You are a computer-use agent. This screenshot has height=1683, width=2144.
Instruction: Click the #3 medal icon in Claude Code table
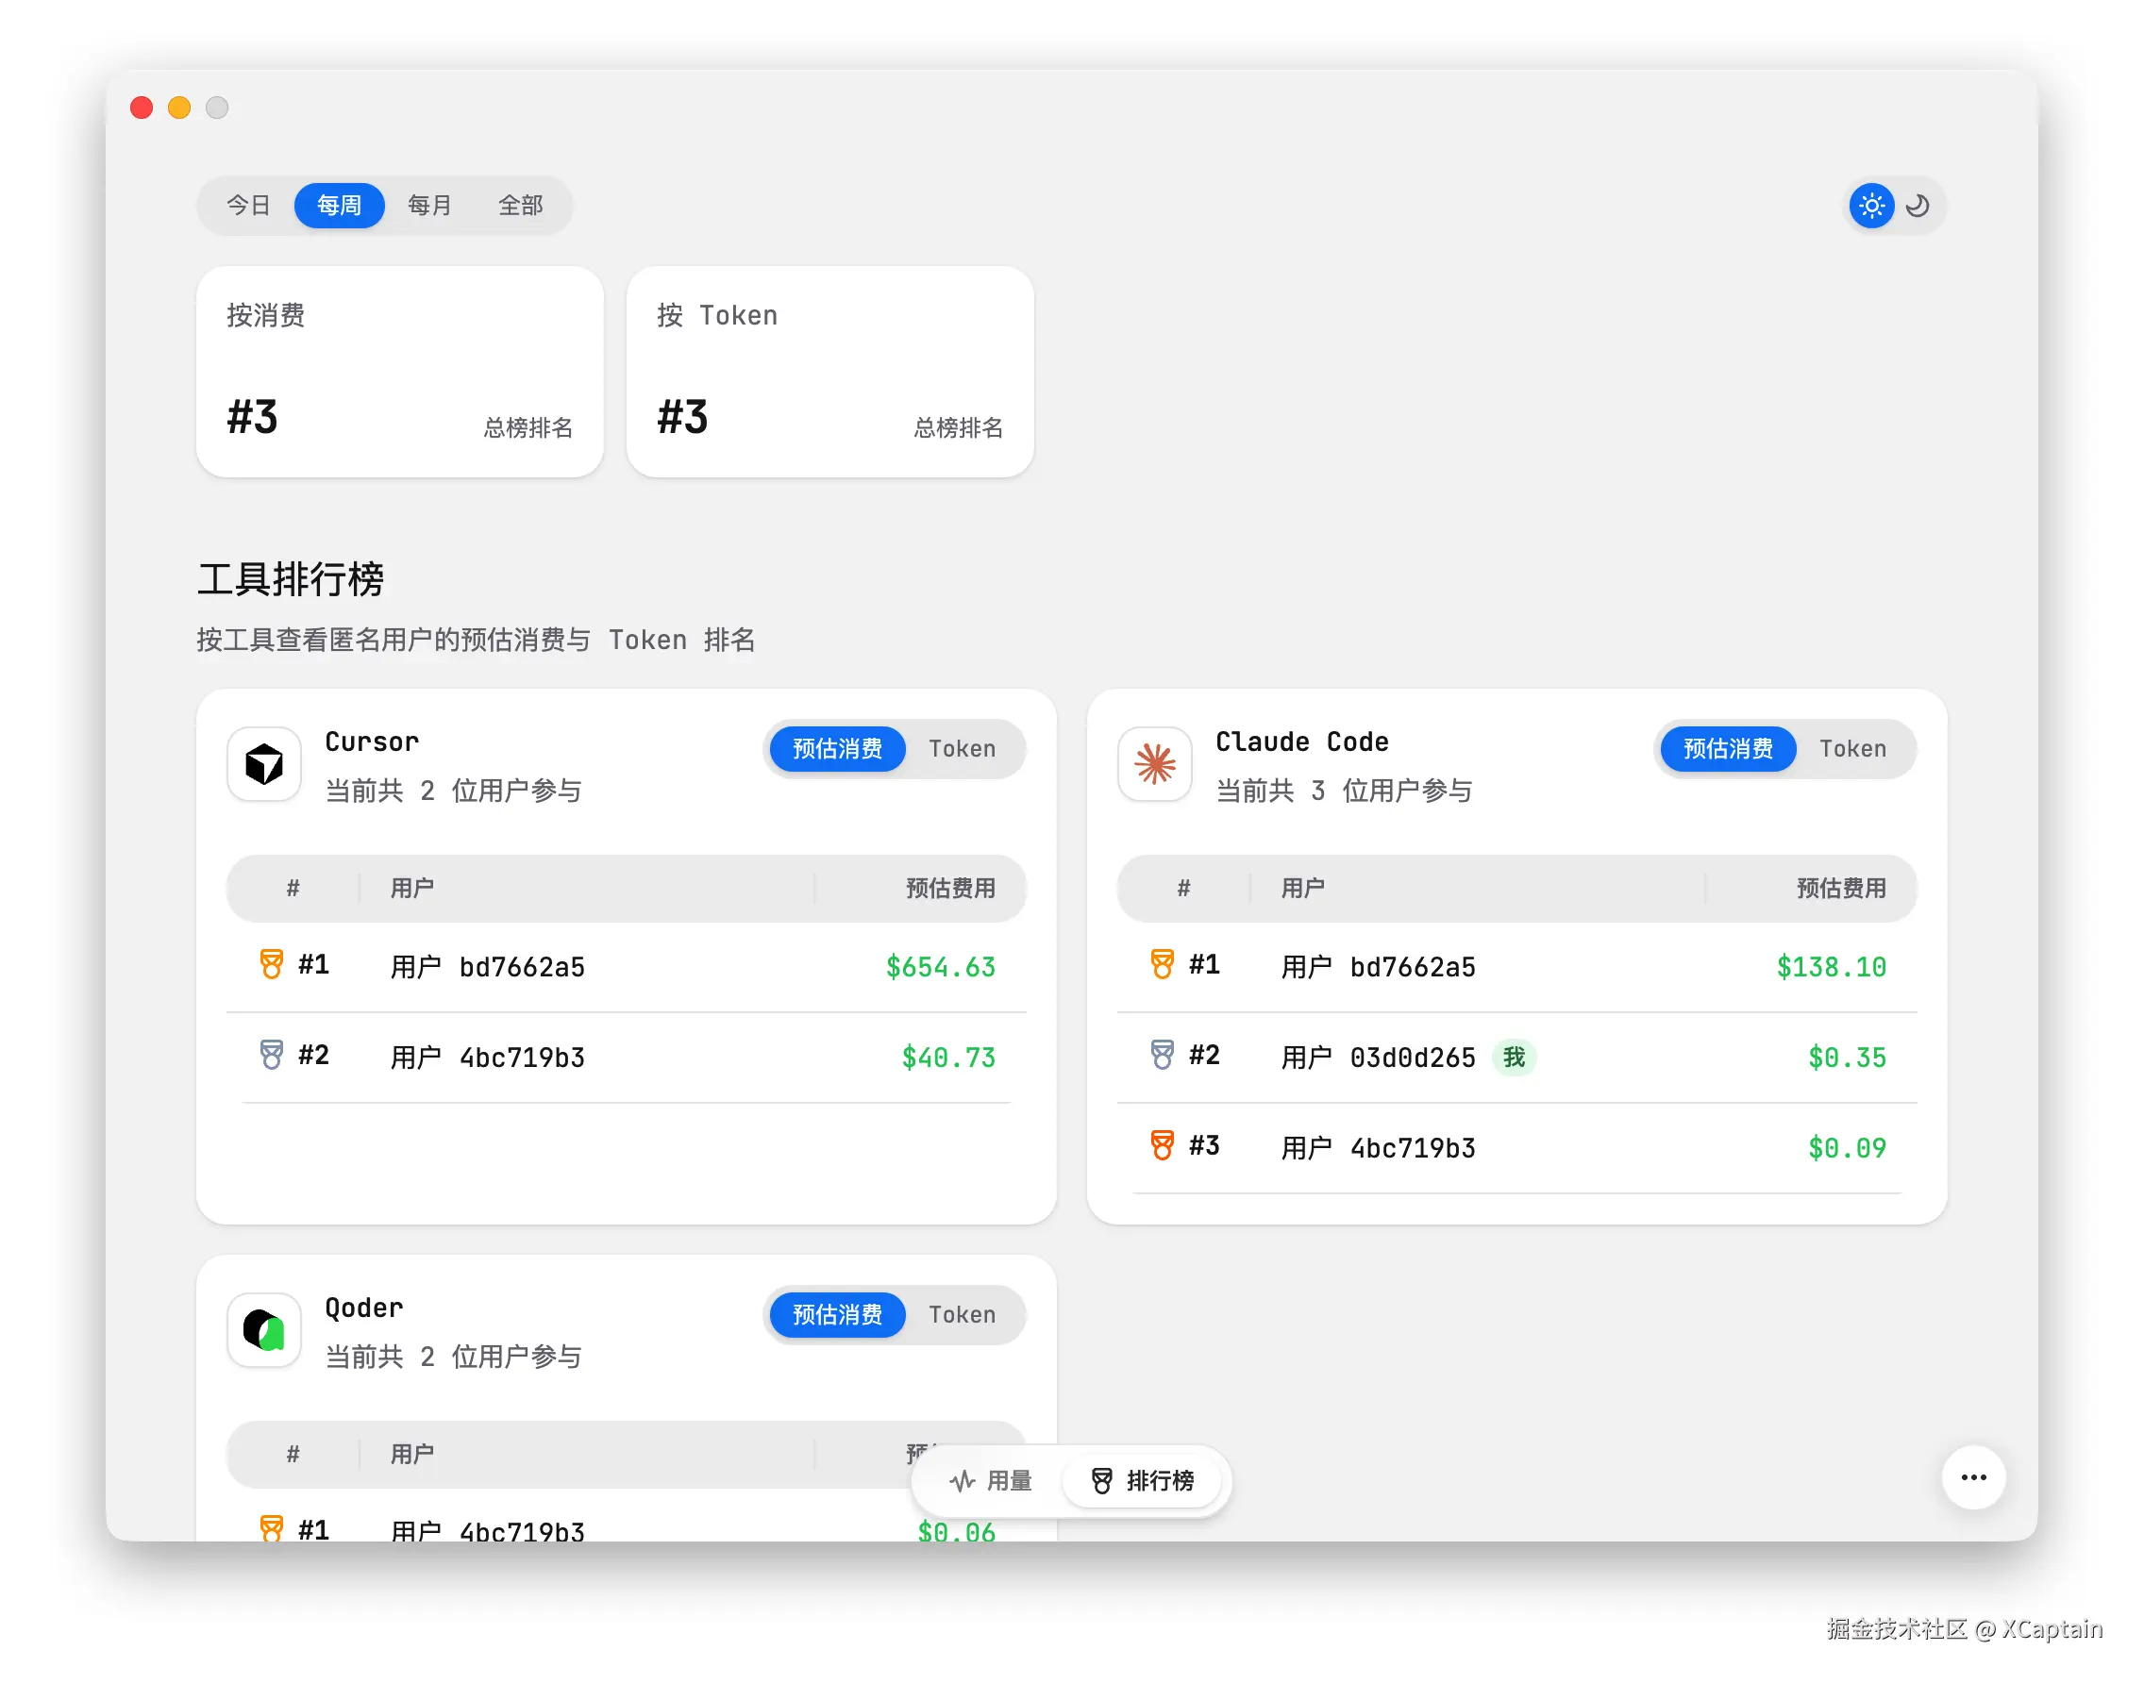click(x=1163, y=1146)
